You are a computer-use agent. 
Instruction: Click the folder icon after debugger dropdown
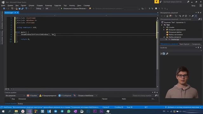(90, 9)
